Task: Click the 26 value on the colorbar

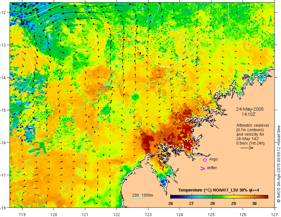Action: coord(171,203)
